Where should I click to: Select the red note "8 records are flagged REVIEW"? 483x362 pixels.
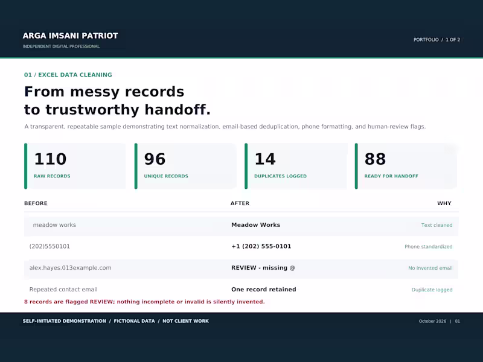(x=144, y=302)
